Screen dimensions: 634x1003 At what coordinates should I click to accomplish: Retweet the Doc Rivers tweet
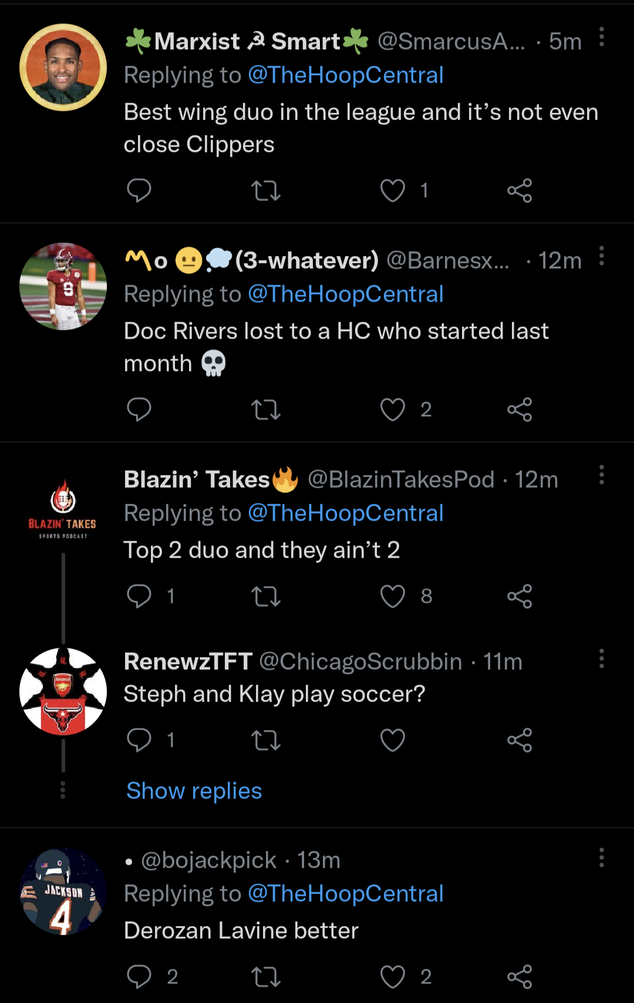[x=266, y=410]
